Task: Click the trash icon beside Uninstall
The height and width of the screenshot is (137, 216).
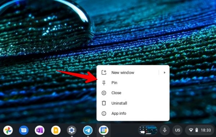Action: 104,103
